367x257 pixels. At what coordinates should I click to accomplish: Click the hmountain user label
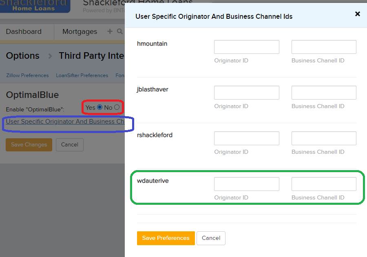coord(152,44)
